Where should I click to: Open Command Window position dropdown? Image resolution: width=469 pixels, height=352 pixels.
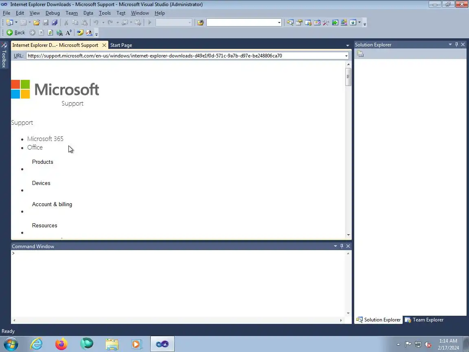[335, 246]
